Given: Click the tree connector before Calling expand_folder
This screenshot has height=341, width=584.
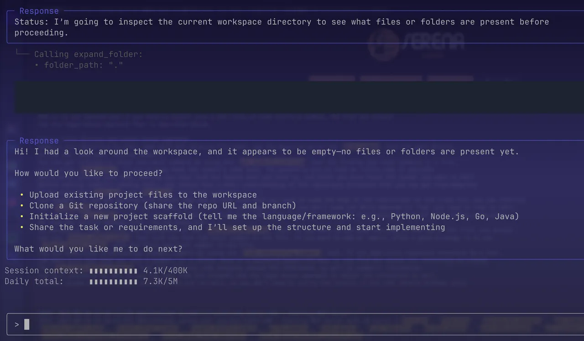Looking at the screenshot, I should (22, 53).
